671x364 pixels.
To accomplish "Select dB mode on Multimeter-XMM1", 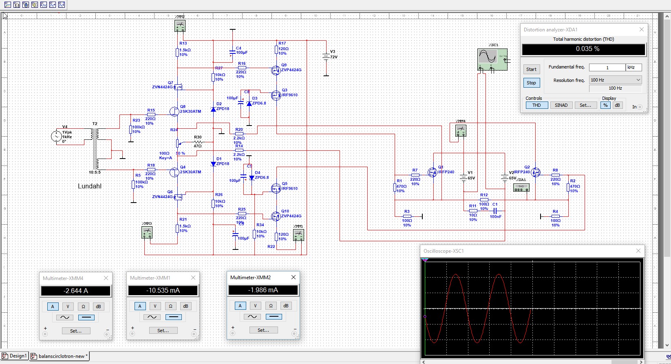I will [185, 306].
